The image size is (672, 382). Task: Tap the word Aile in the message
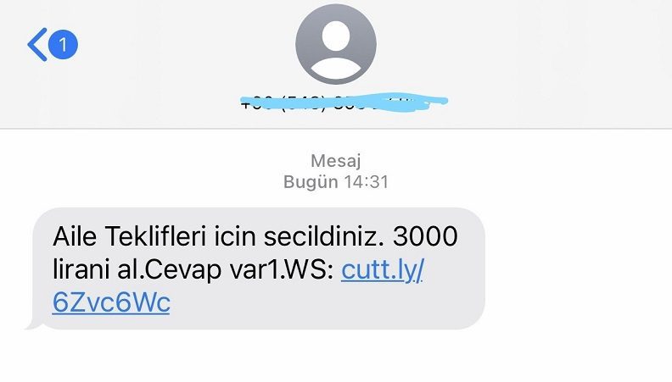pos(75,236)
